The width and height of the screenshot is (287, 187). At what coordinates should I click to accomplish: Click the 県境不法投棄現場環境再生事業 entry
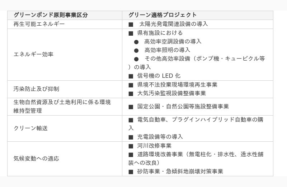(177, 85)
